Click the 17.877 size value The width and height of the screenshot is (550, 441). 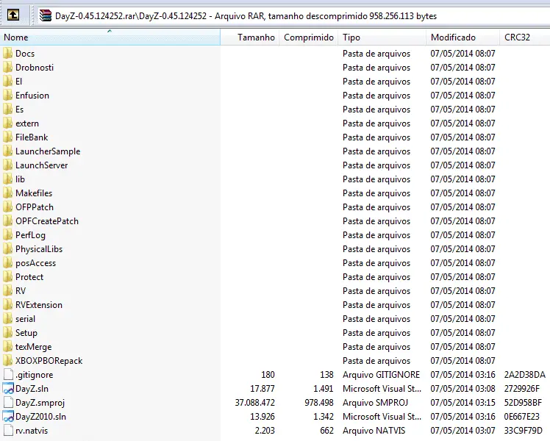262,389
